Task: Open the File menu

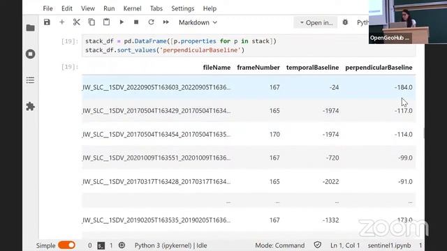Action: 47,8
